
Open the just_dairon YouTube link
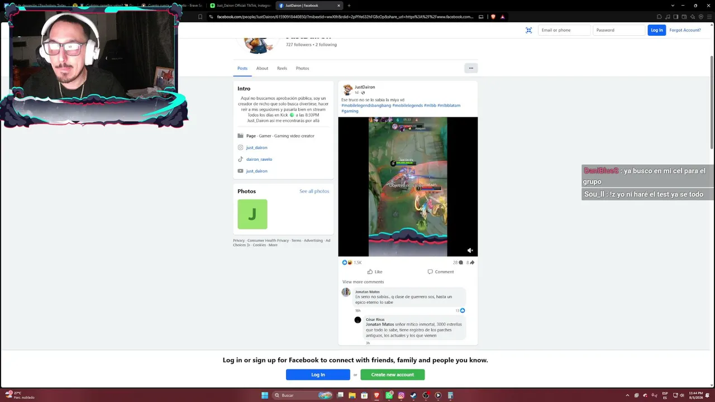256,171
